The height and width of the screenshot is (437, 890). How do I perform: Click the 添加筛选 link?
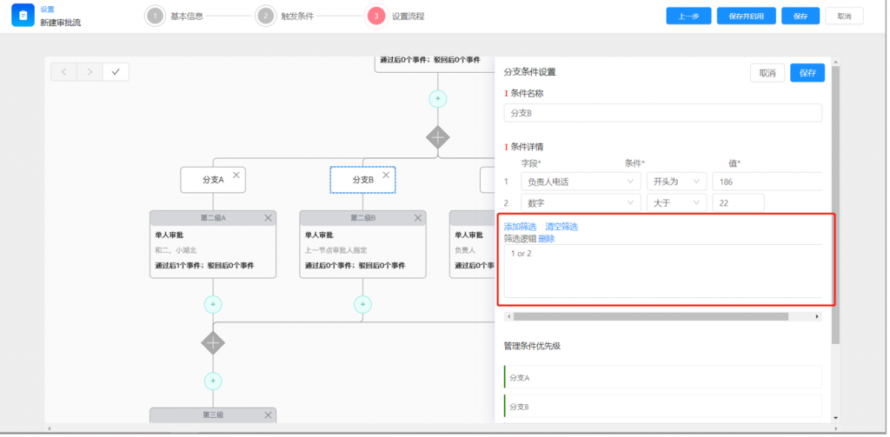click(520, 227)
